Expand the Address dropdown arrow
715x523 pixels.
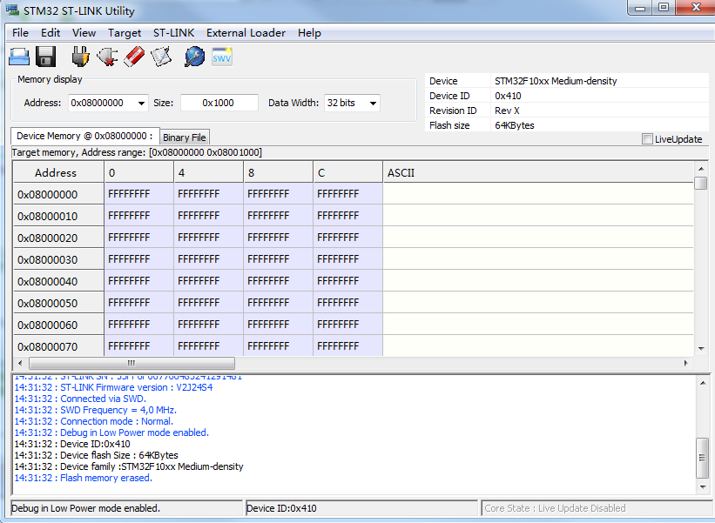(141, 103)
